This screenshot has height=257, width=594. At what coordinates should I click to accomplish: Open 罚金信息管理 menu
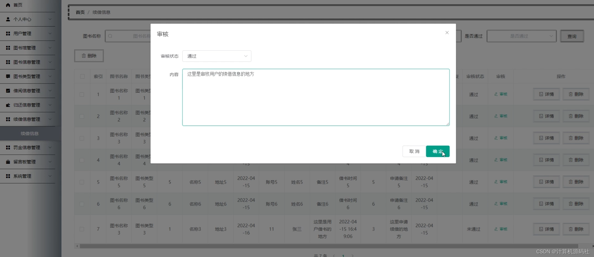(28, 148)
